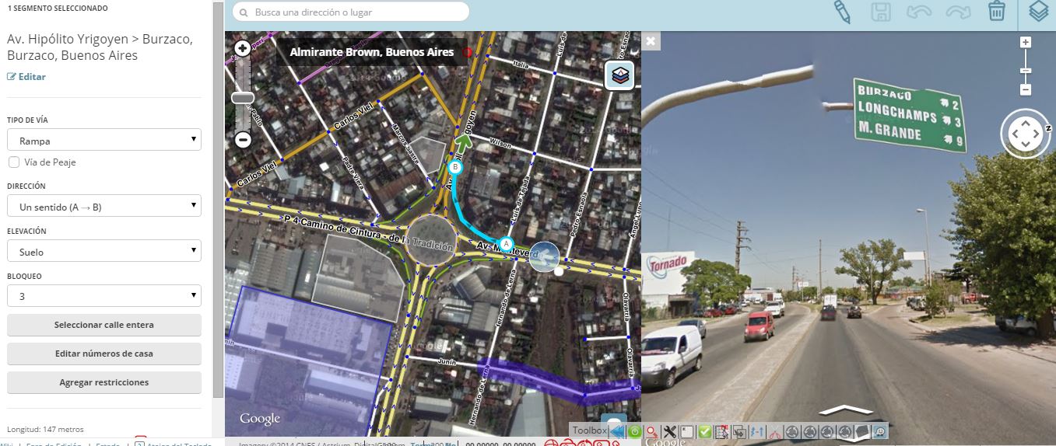
Task: Click the street view compass pan control
Action: coord(1025,134)
